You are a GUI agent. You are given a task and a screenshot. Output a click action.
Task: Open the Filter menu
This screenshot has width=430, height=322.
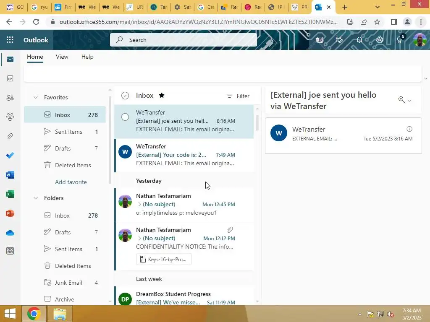(x=238, y=96)
